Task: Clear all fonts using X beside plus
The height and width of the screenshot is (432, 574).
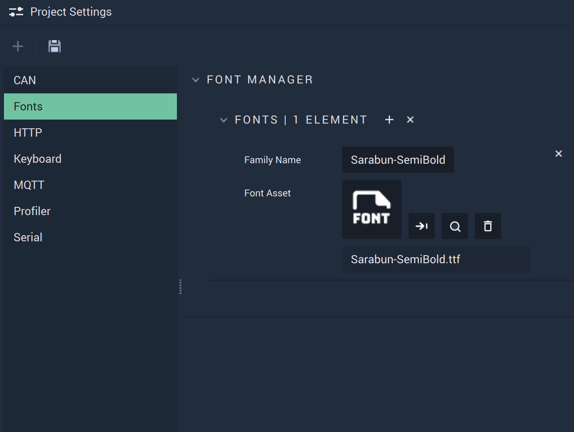Action: (x=410, y=120)
